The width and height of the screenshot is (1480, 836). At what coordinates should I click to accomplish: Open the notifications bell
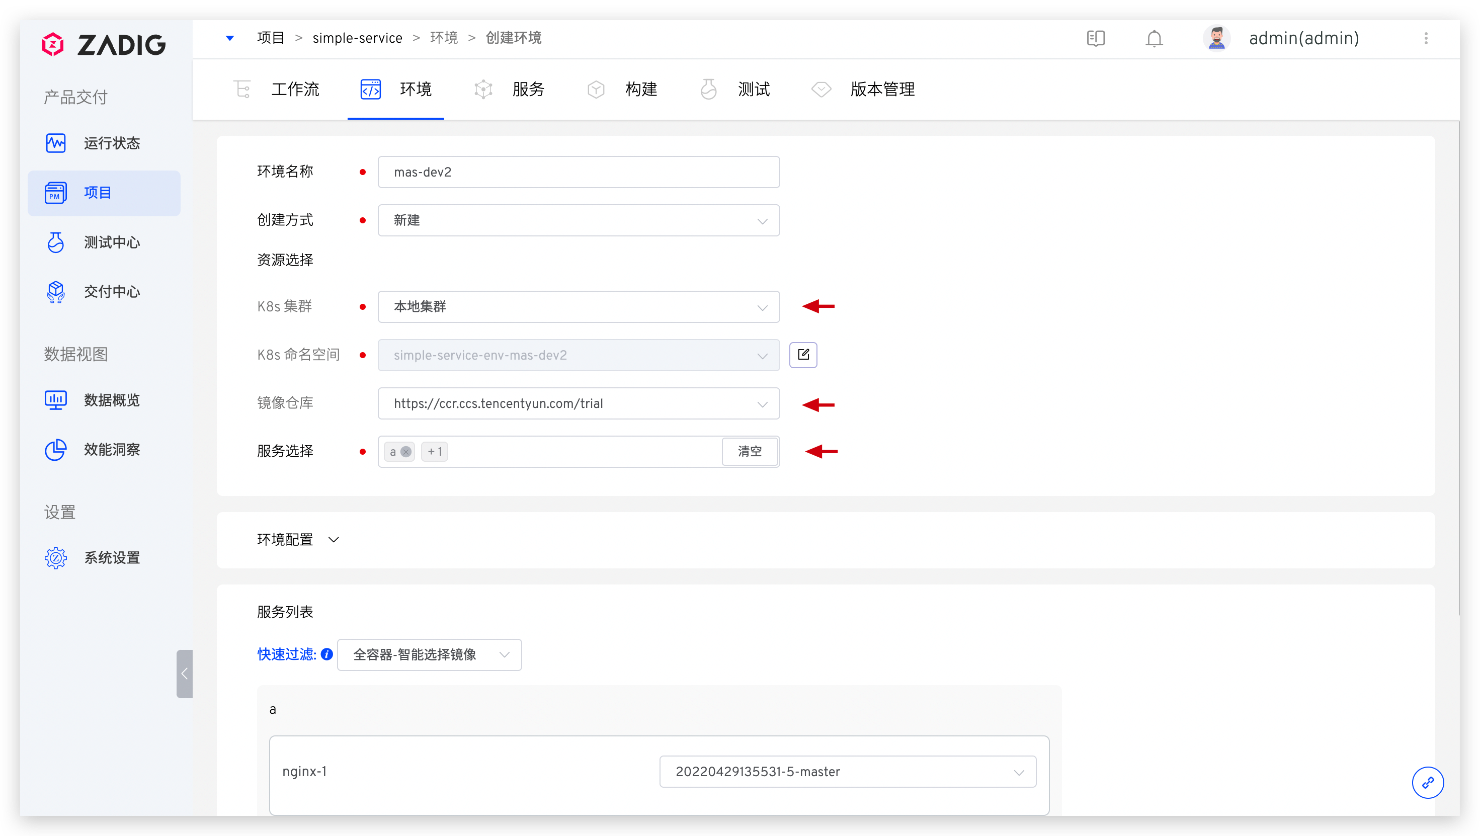[x=1154, y=39]
